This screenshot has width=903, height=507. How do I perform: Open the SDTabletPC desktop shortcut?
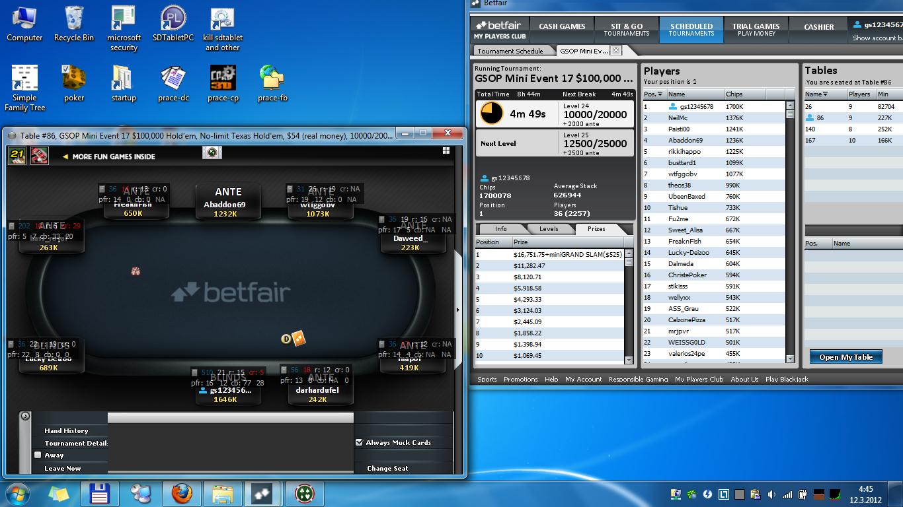coord(173,24)
